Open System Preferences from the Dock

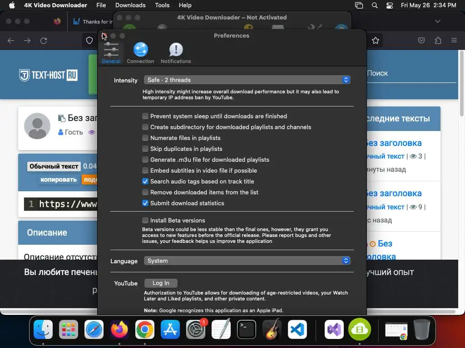195,329
